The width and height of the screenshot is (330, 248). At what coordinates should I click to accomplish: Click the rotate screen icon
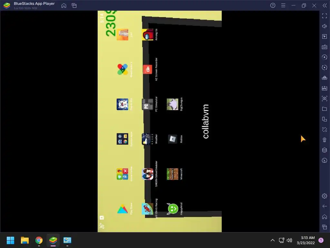coord(324,129)
